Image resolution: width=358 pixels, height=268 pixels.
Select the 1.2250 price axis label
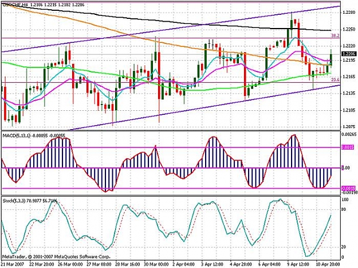[349, 29]
